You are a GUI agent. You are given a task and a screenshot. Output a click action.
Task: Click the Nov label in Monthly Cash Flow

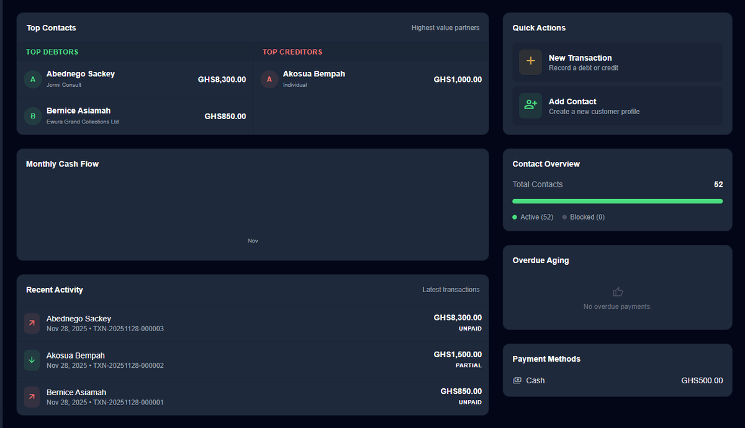253,241
